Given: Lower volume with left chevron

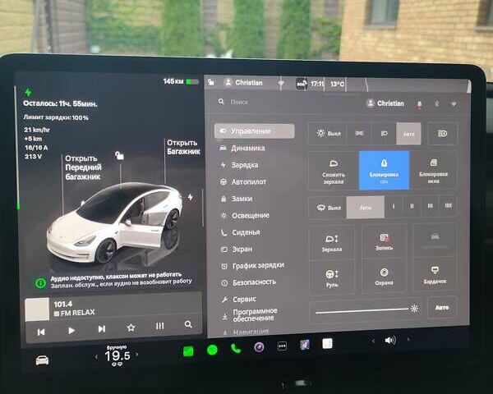Looking at the screenshot, I should (374, 340).
